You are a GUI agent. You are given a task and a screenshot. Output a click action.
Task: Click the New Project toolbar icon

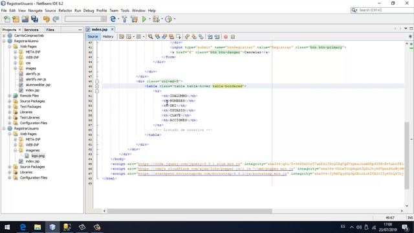click(16, 19)
